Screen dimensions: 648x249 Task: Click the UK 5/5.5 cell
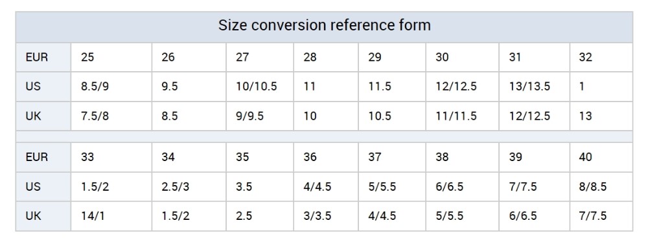463,216
